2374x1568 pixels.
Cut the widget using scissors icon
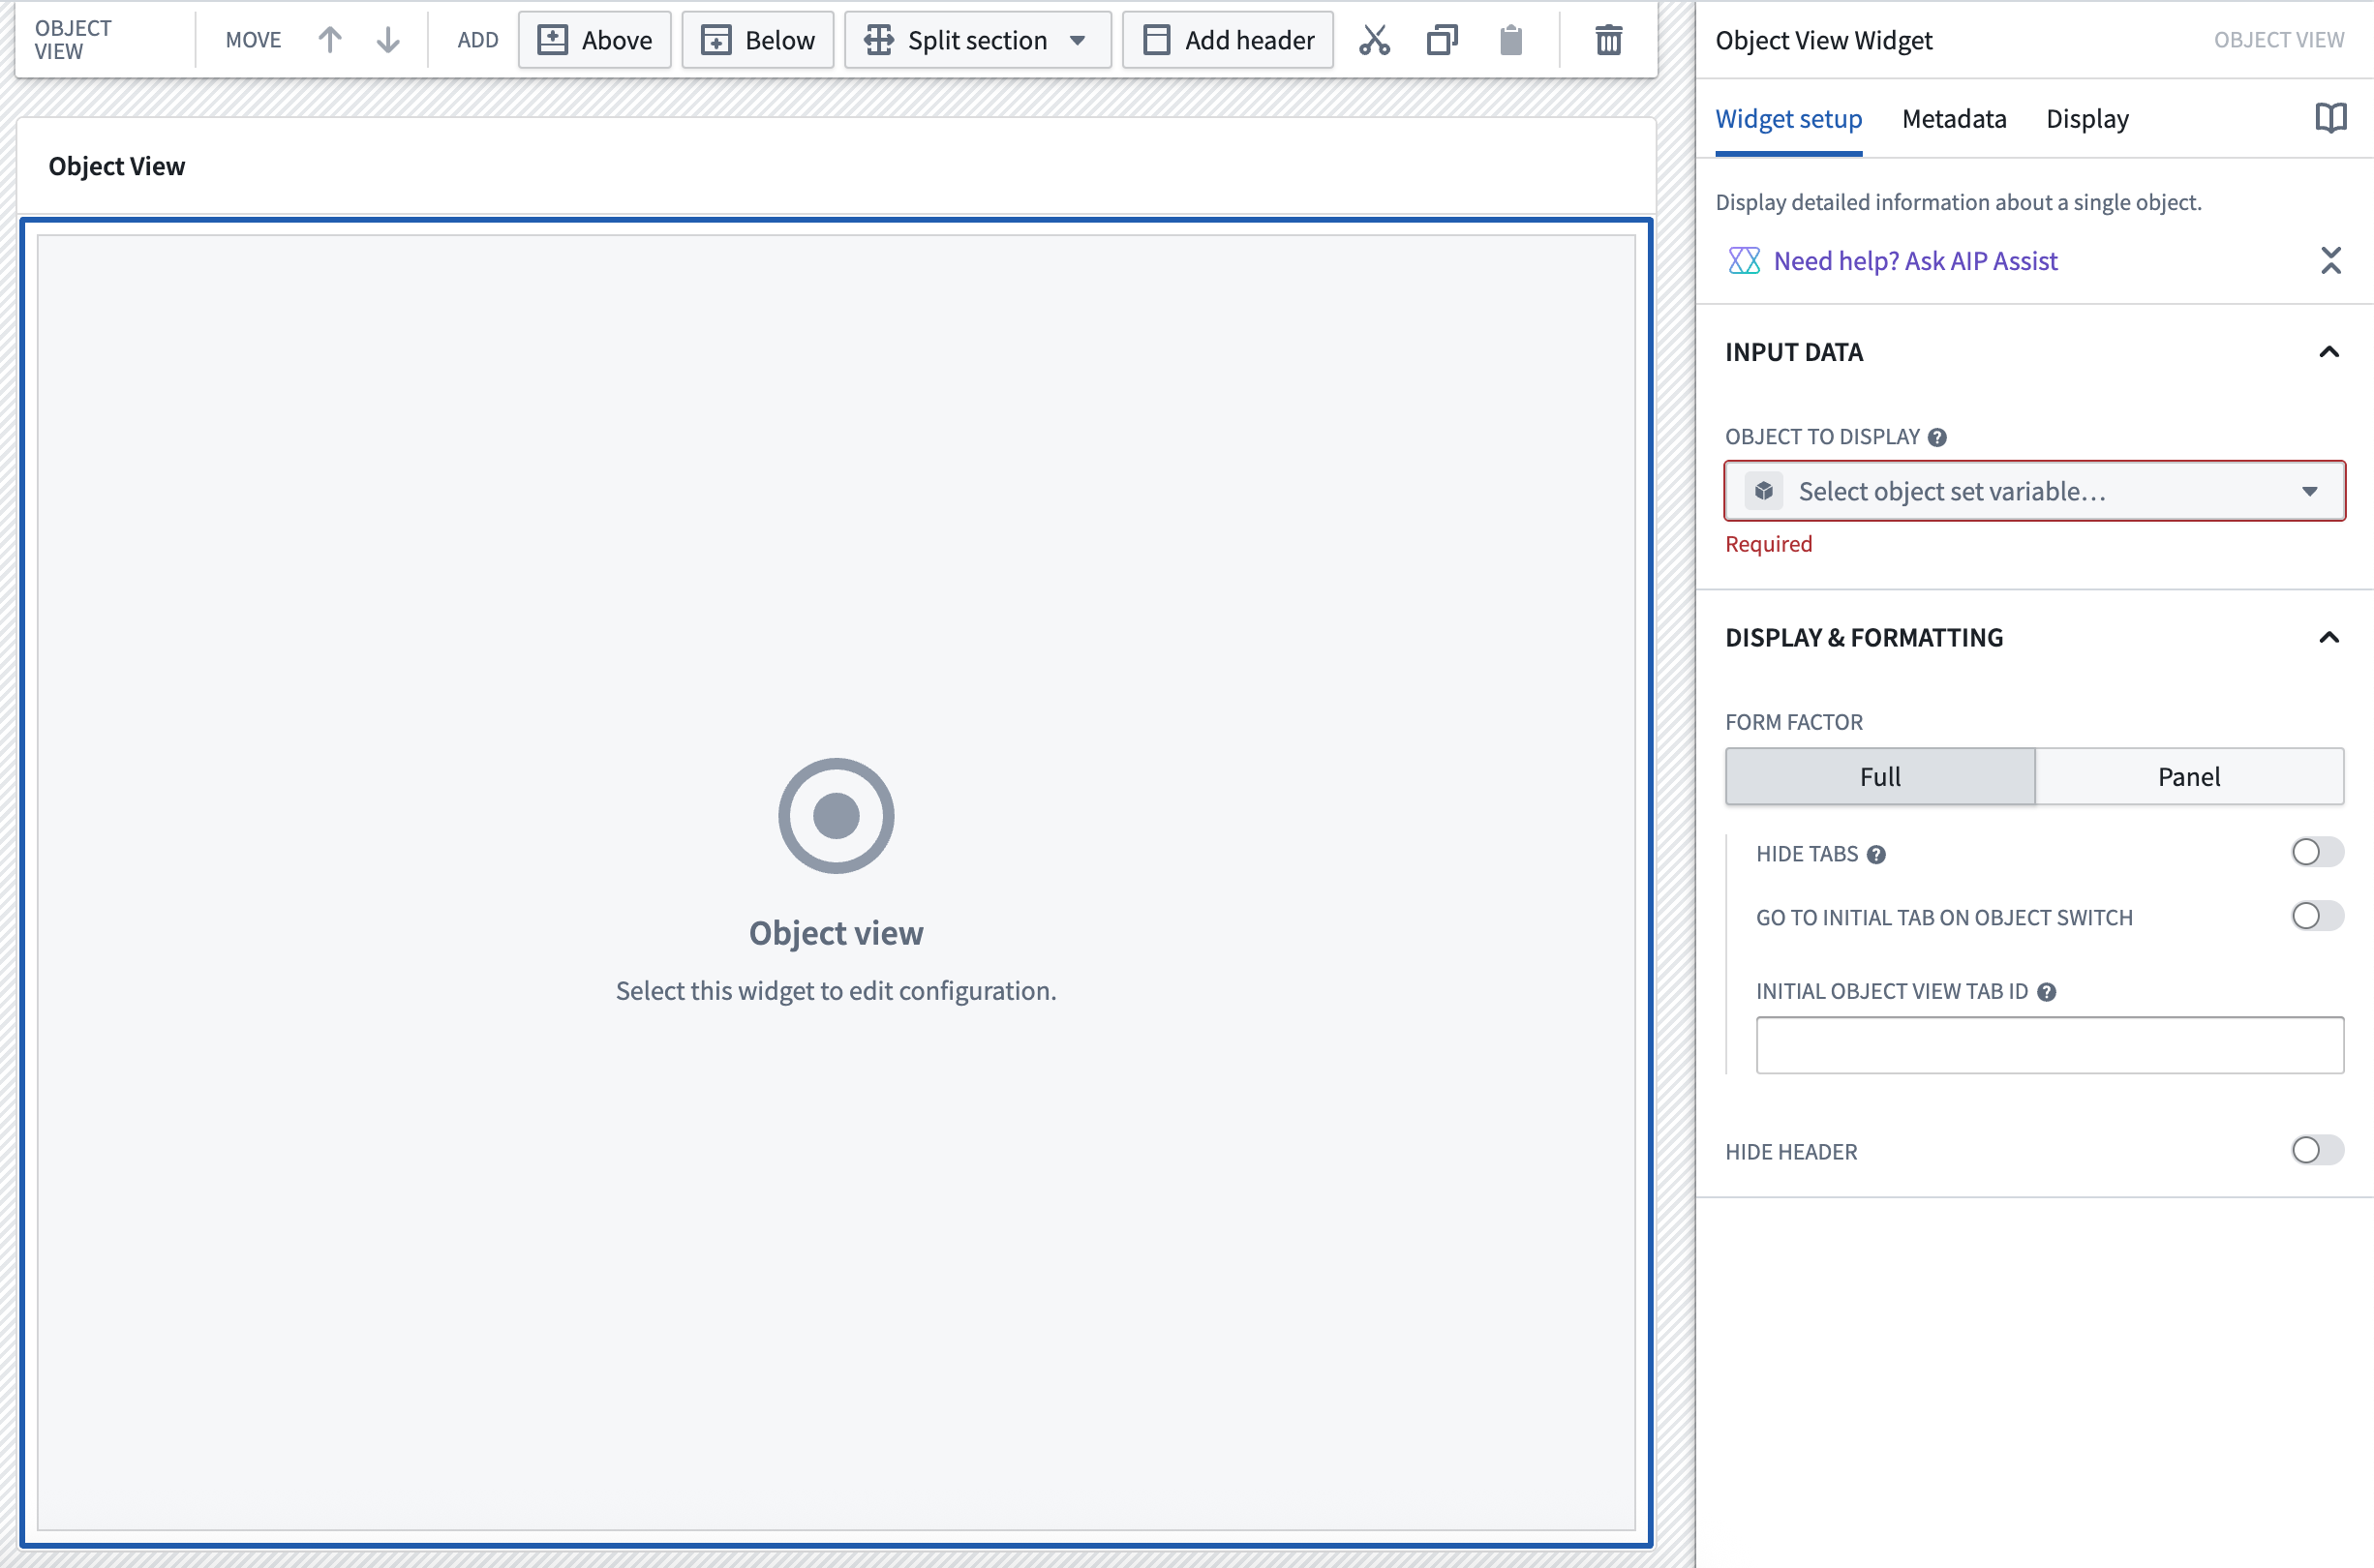(x=1375, y=40)
